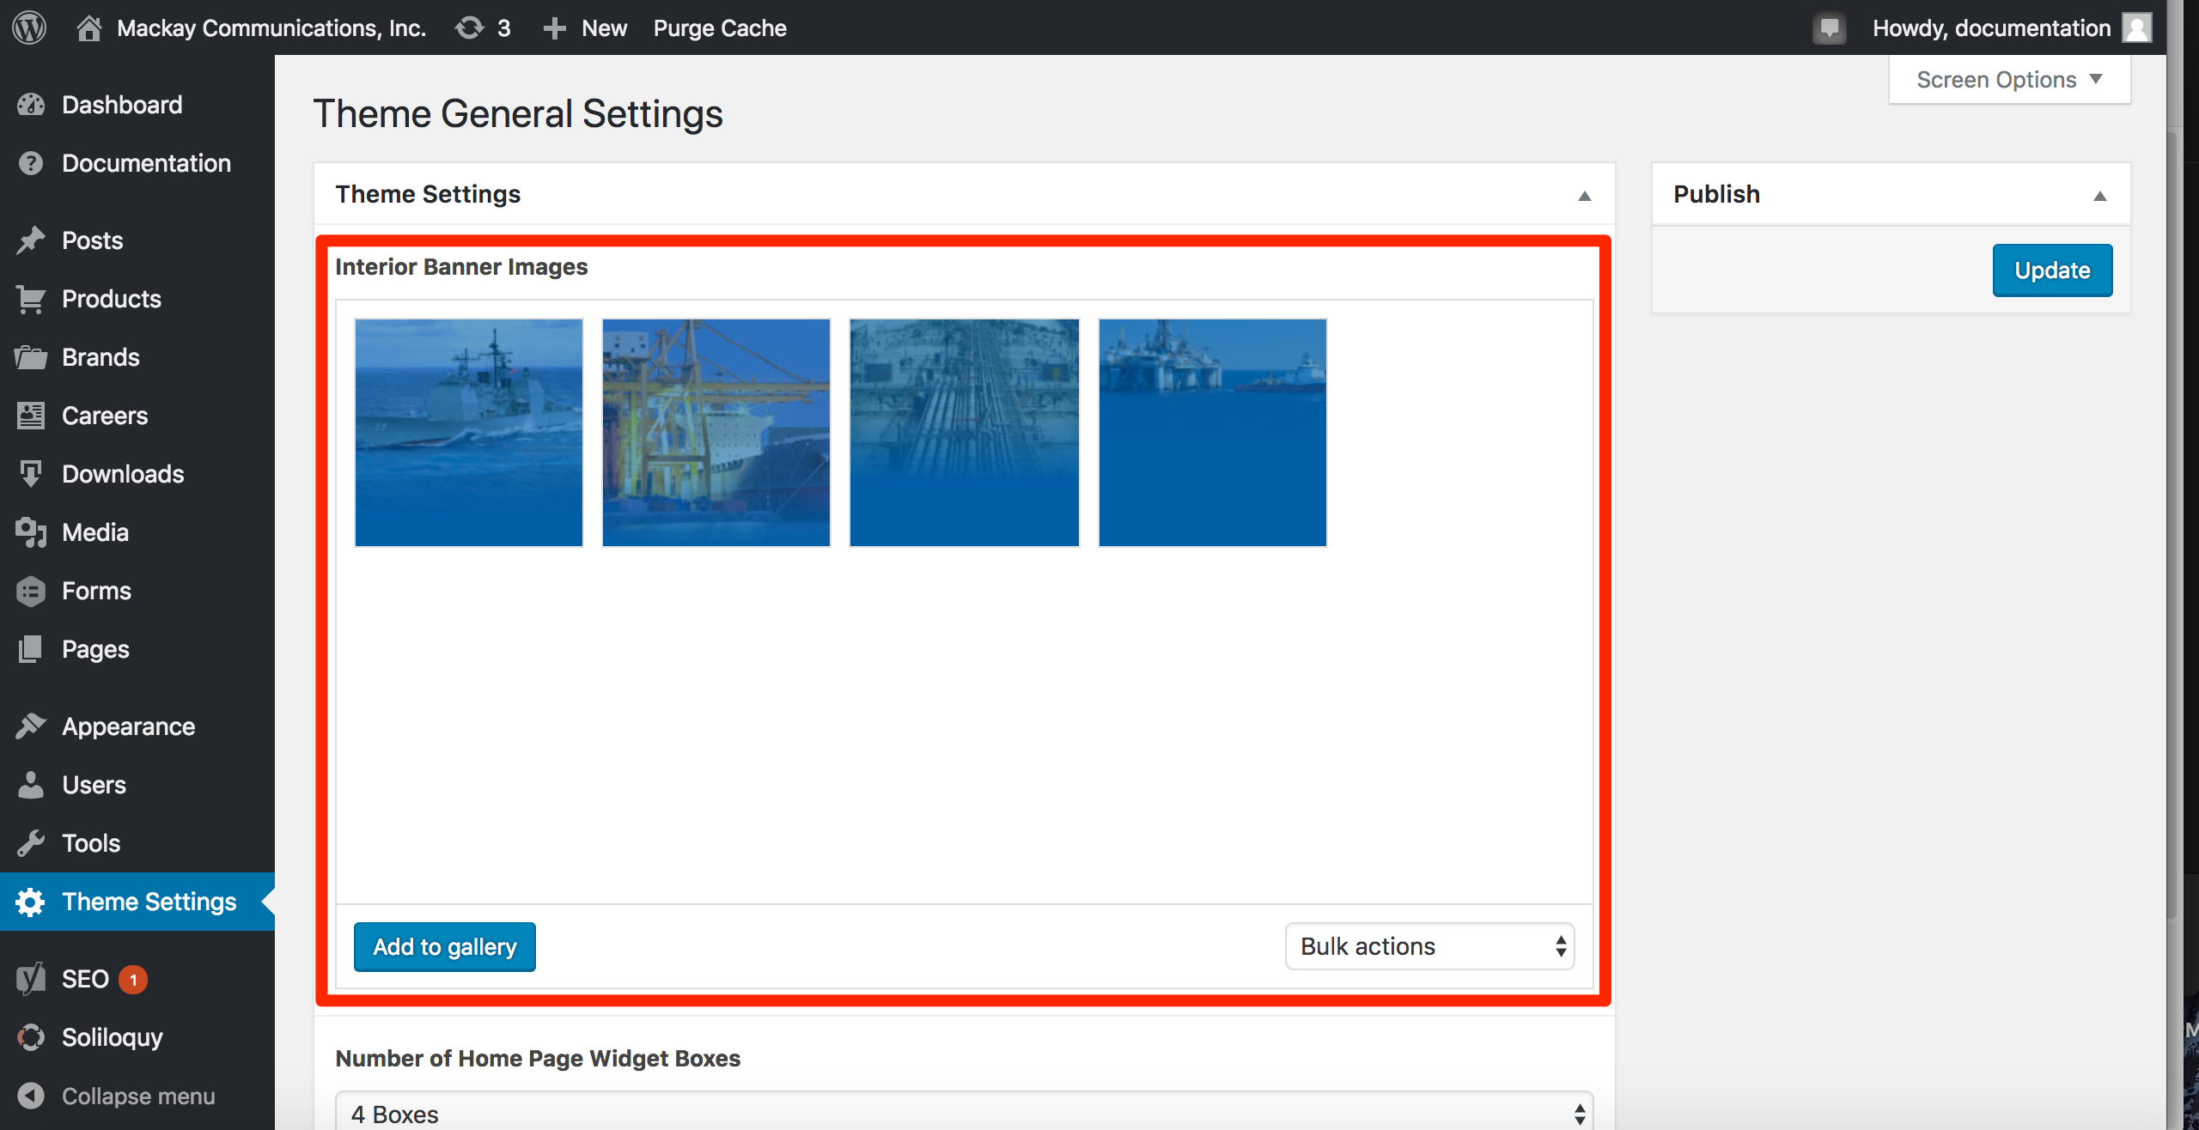The image size is (2199, 1130).
Task: Click the Media library icon
Action: pos(31,532)
